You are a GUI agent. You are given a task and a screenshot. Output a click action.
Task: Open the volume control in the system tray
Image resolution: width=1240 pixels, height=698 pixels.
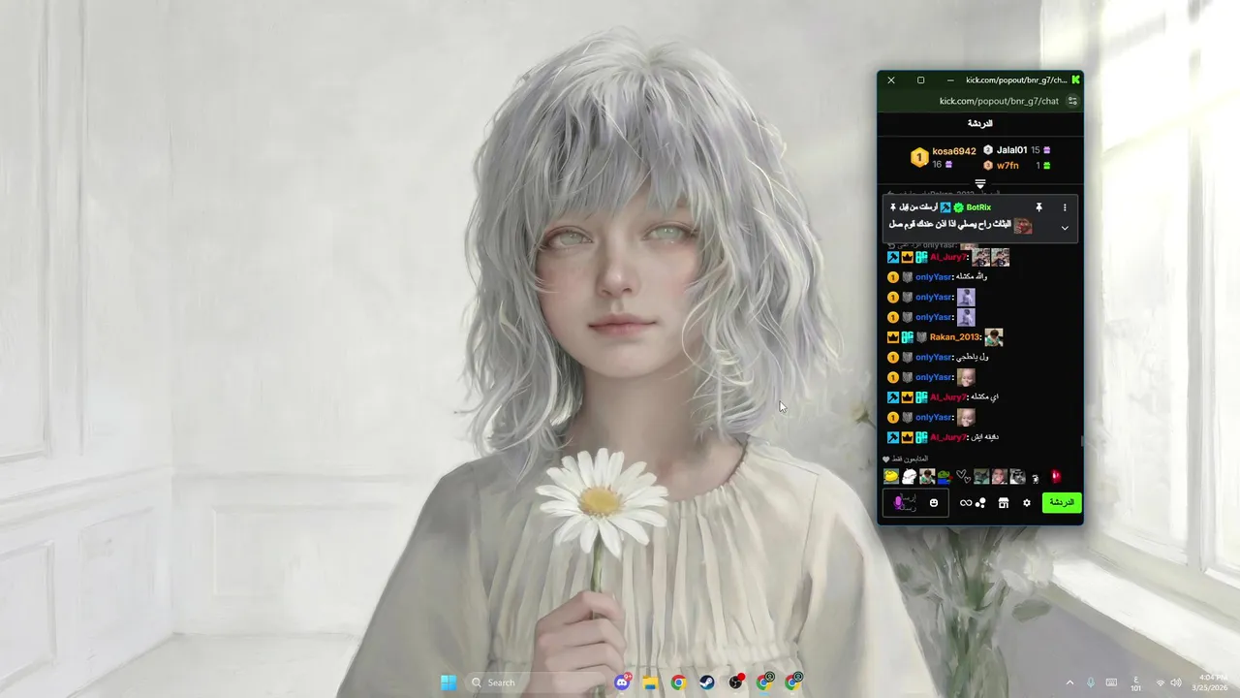[x=1176, y=682]
